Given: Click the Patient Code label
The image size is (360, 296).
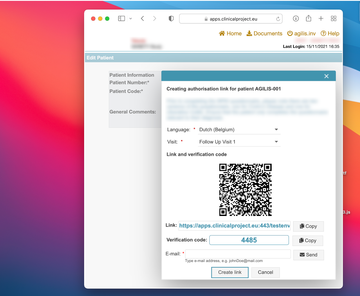Looking at the screenshot, I should pyautogui.click(x=126, y=91).
